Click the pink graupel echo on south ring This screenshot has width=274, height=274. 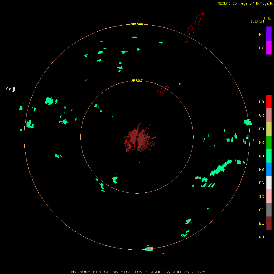point(149,248)
